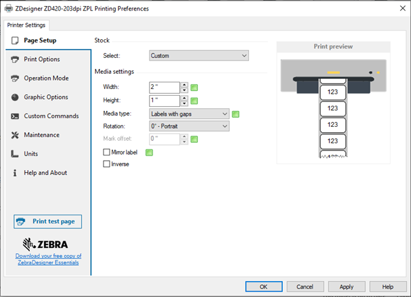Screen dimensions: 411x297
Task: Click the Units ruler icon
Action: point(15,153)
